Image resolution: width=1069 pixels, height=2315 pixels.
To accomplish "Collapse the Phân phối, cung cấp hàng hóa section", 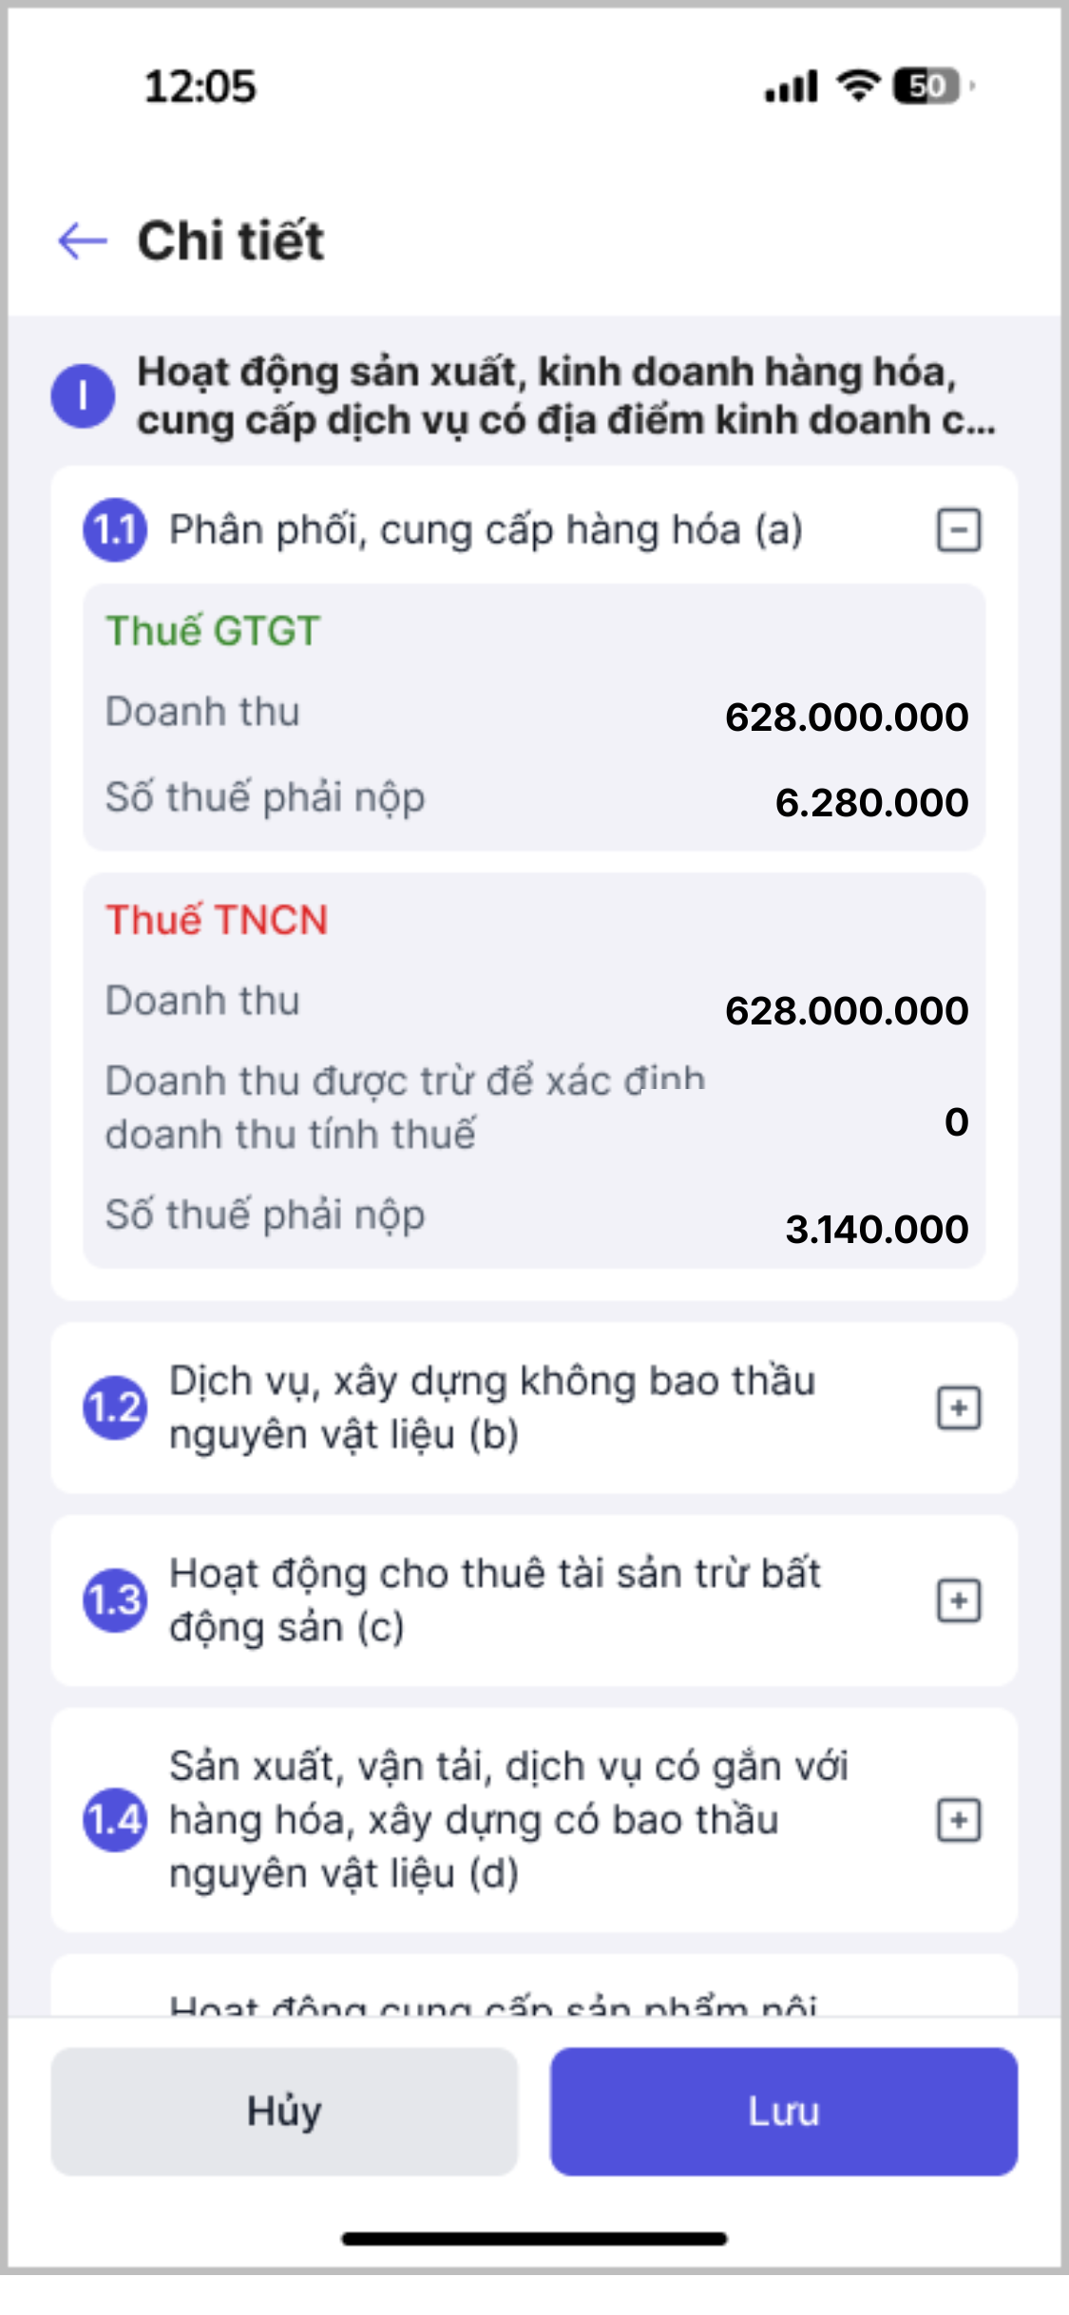I will [959, 529].
